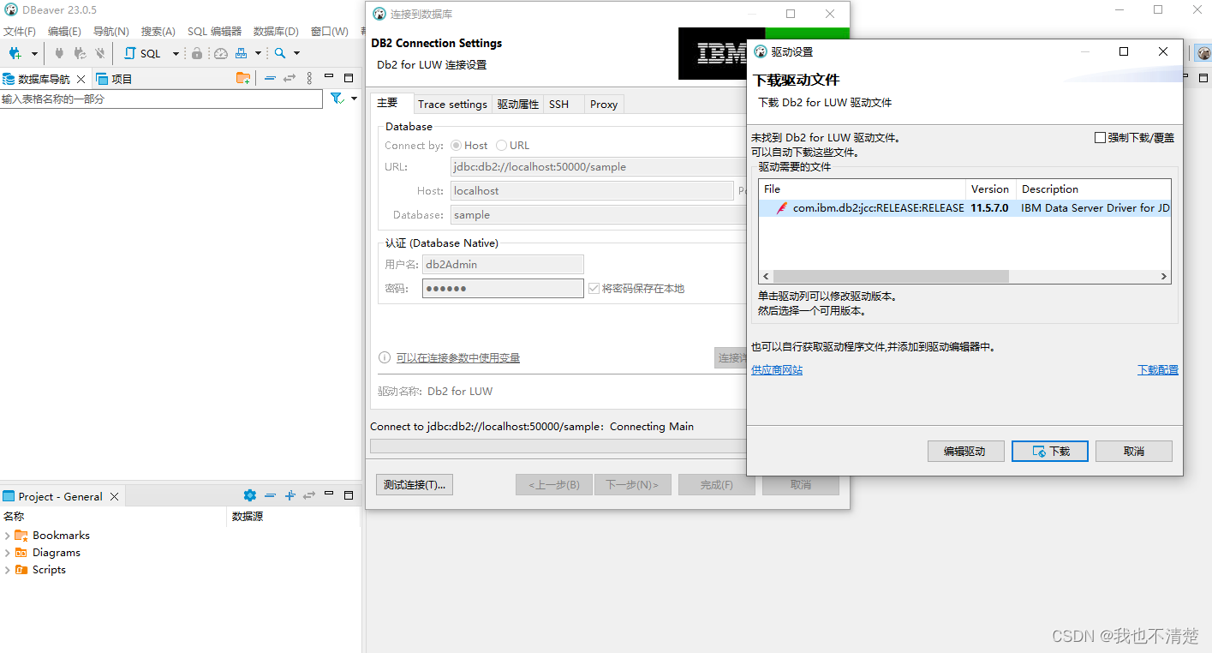Click the new folder icon in Database Navigator

pos(243,78)
